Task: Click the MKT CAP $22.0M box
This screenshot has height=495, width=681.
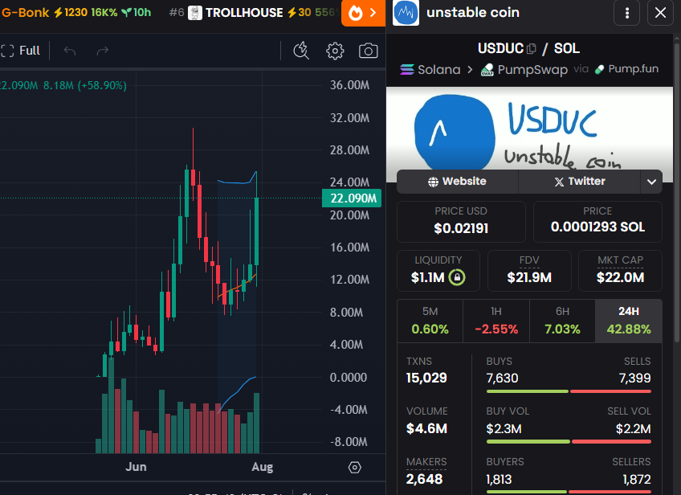Action: (620, 271)
